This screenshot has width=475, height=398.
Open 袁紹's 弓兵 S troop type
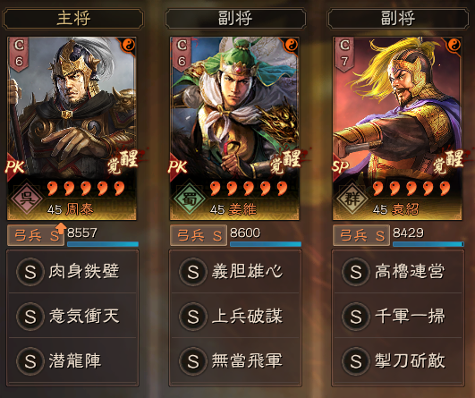[361, 235]
